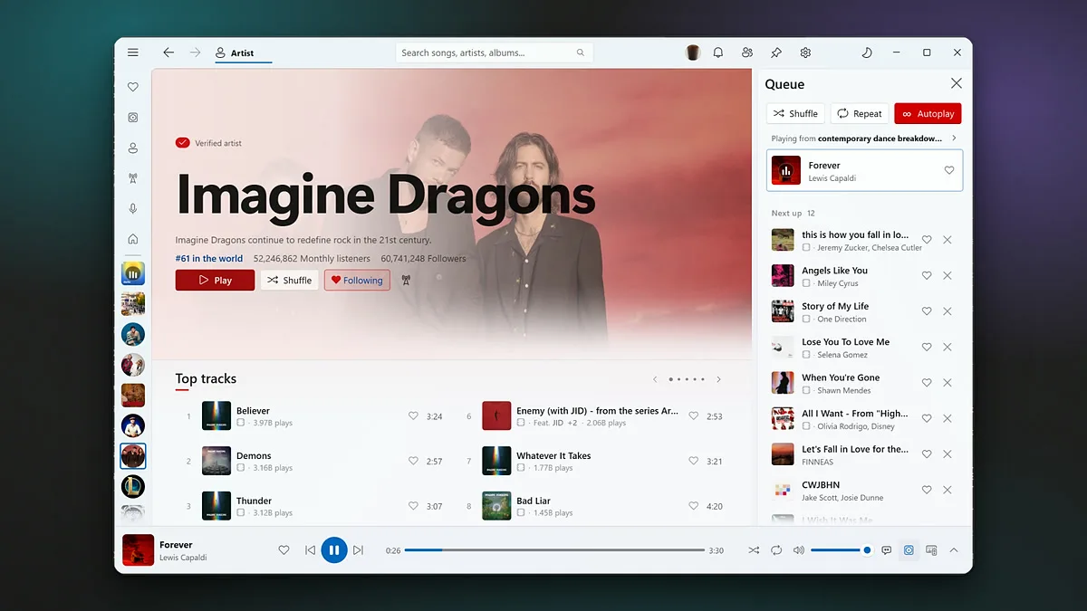The image size is (1087, 611).
Task: Expand the now playing view chevron
Action: point(954,549)
